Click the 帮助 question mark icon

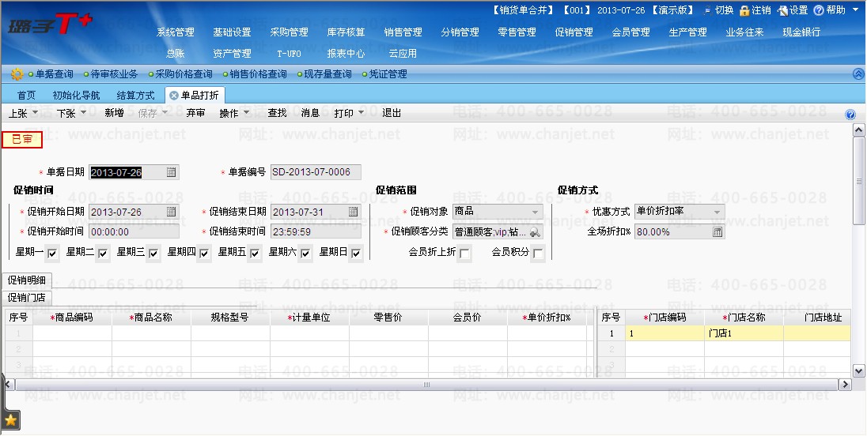pos(819,10)
